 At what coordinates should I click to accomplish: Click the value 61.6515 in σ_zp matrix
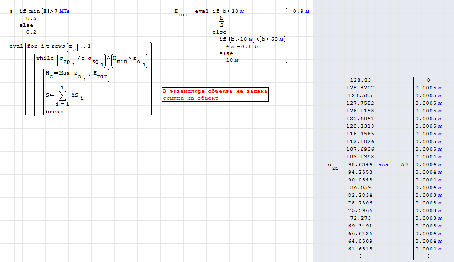(x=360, y=249)
